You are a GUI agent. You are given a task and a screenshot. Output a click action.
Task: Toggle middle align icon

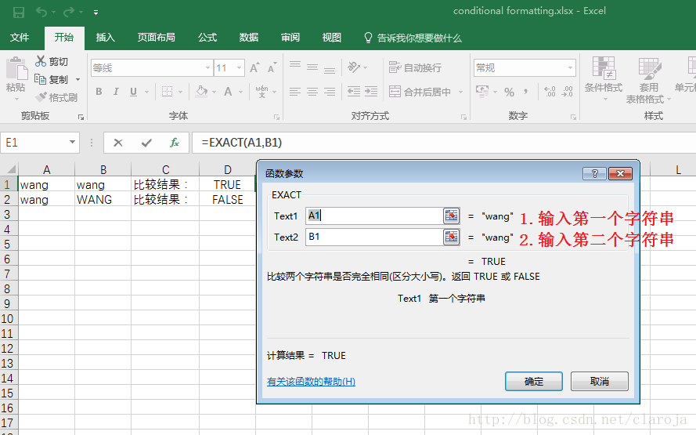(x=312, y=68)
